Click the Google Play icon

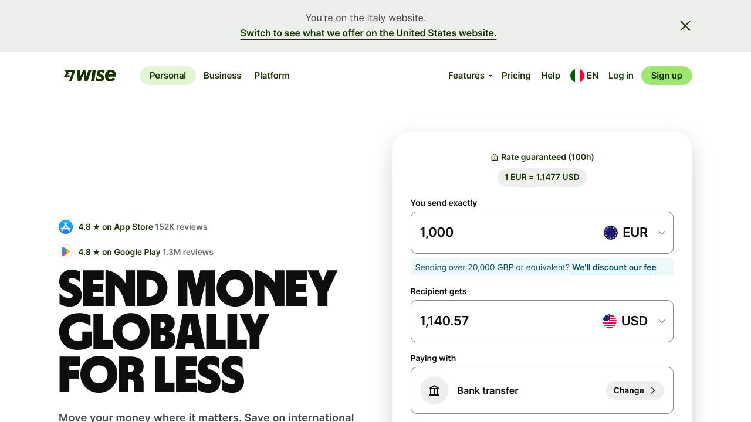coord(66,252)
